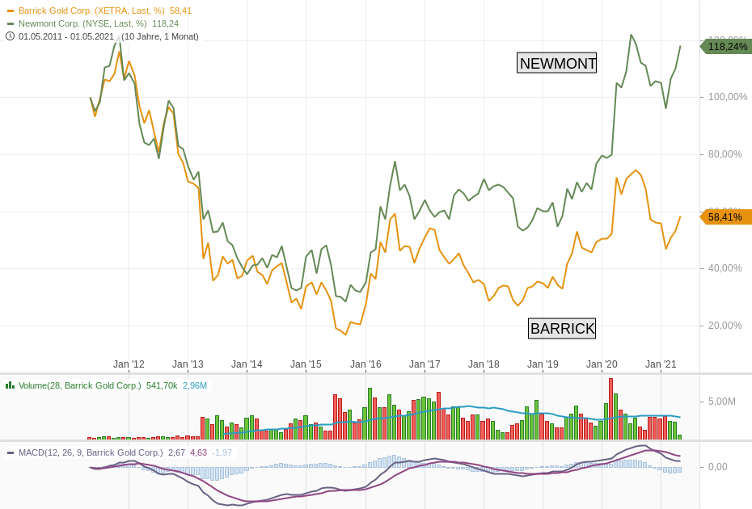Click the MACD(12, 26, 9, Barrick Gold Corp.) label
This screenshot has height=509, width=752.
[x=91, y=452]
